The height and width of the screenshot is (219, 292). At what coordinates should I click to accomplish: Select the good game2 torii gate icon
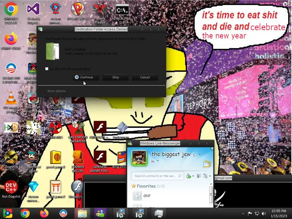click(x=56, y=189)
